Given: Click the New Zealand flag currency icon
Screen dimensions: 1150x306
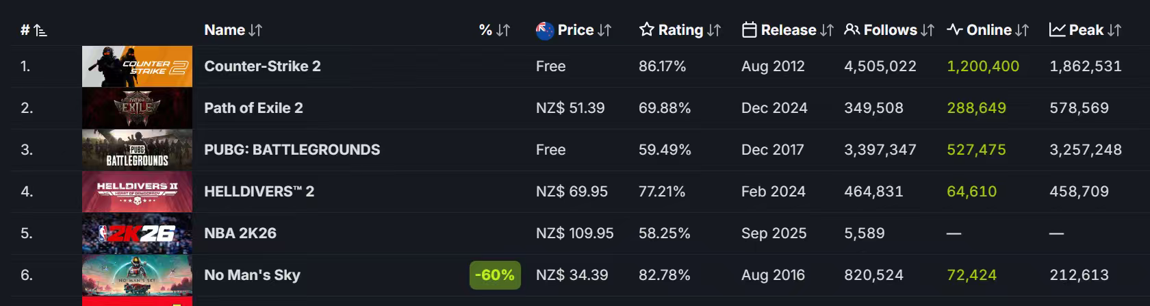Looking at the screenshot, I should coord(545,30).
